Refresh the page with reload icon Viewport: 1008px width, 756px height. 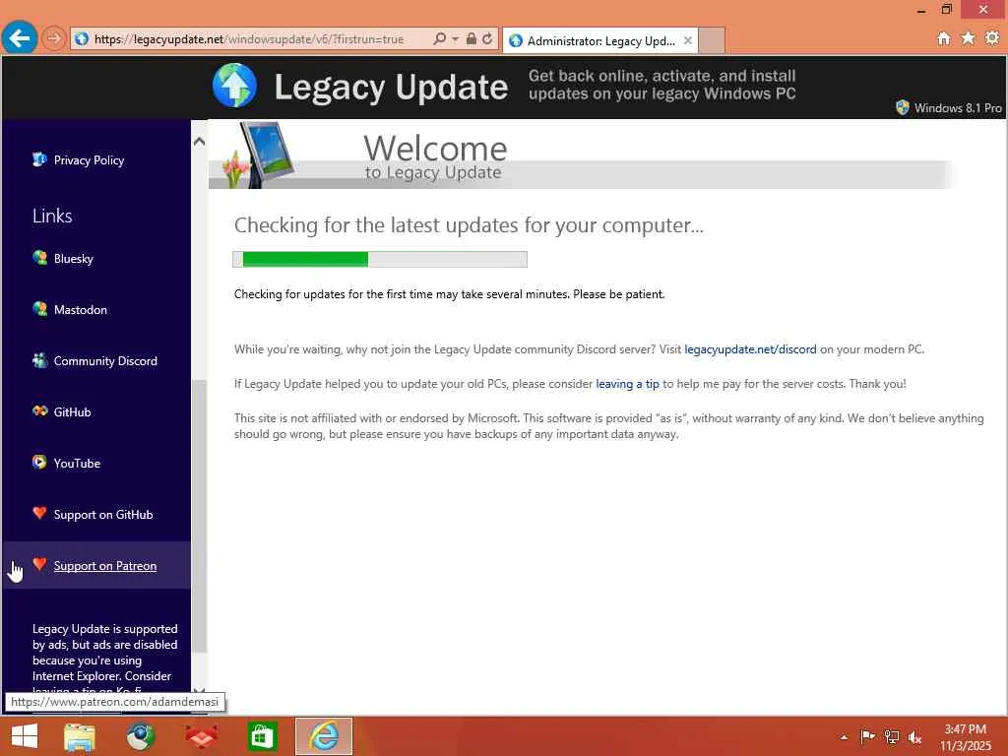pyautogui.click(x=487, y=38)
